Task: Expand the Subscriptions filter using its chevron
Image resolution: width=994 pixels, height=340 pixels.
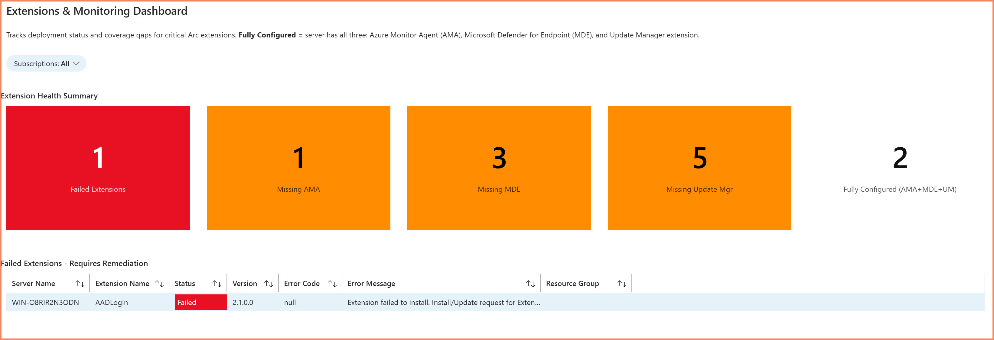Action: (x=76, y=64)
